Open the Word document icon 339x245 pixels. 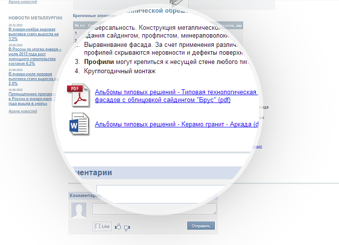[79, 124]
